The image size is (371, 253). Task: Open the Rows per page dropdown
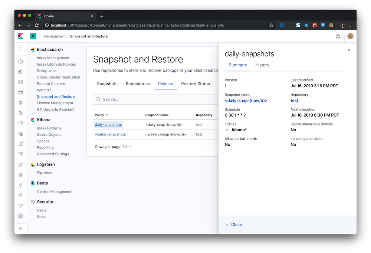(x=114, y=147)
